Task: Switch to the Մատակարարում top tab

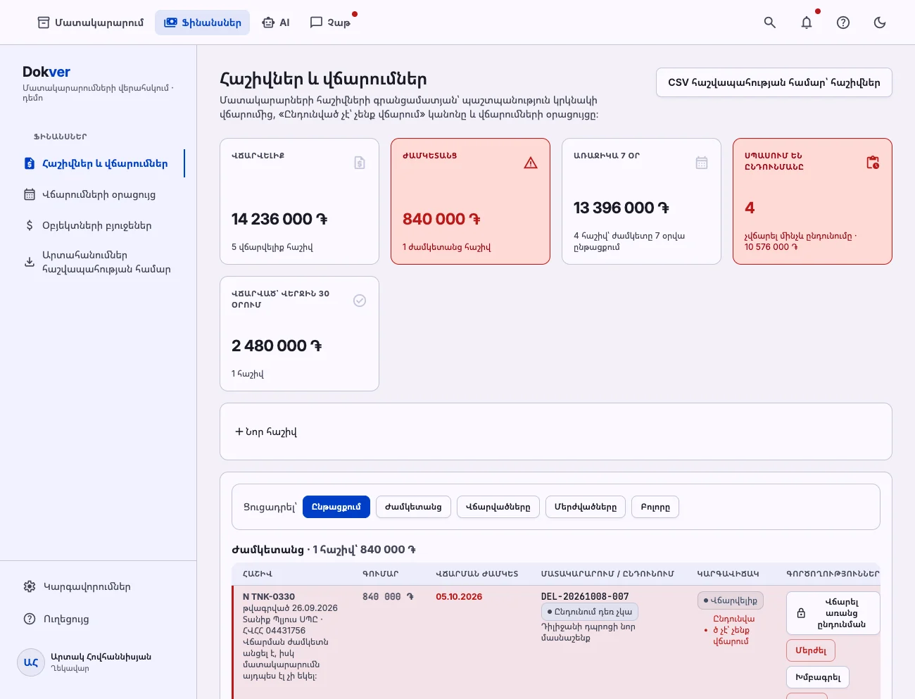Action: pos(90,23)
